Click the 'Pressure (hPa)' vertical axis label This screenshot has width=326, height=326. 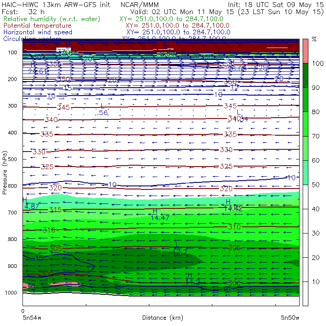point(4,173)
